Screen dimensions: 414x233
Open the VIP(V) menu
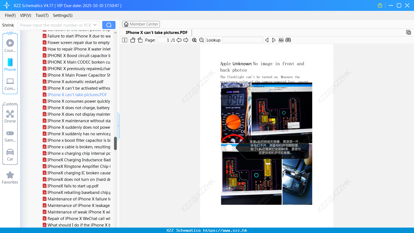pos(26,15)
